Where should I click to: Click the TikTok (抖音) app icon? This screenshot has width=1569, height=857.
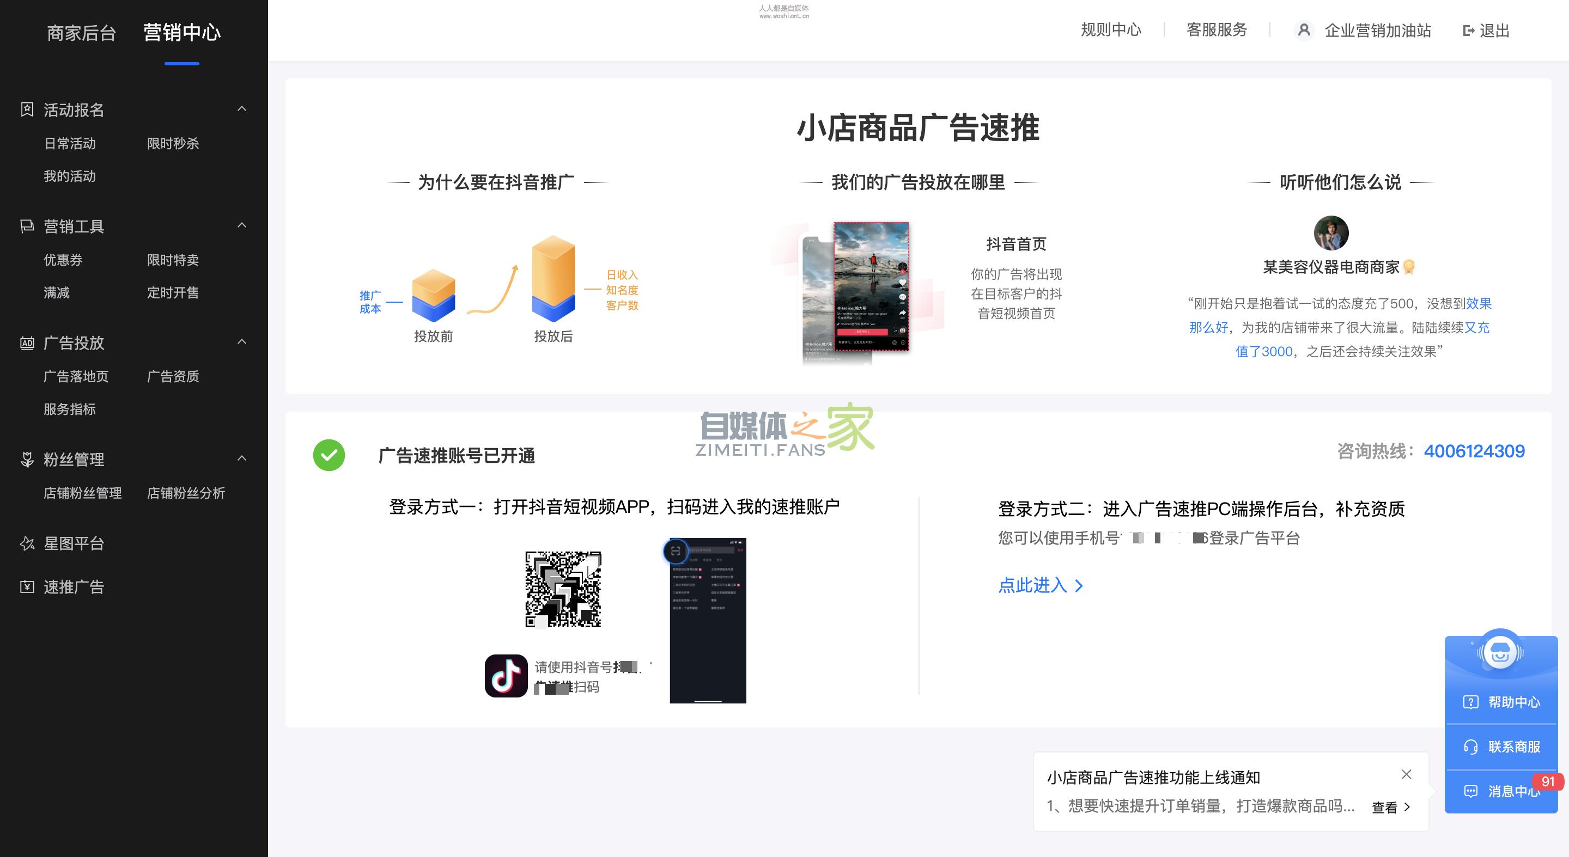tap(506, 676)
